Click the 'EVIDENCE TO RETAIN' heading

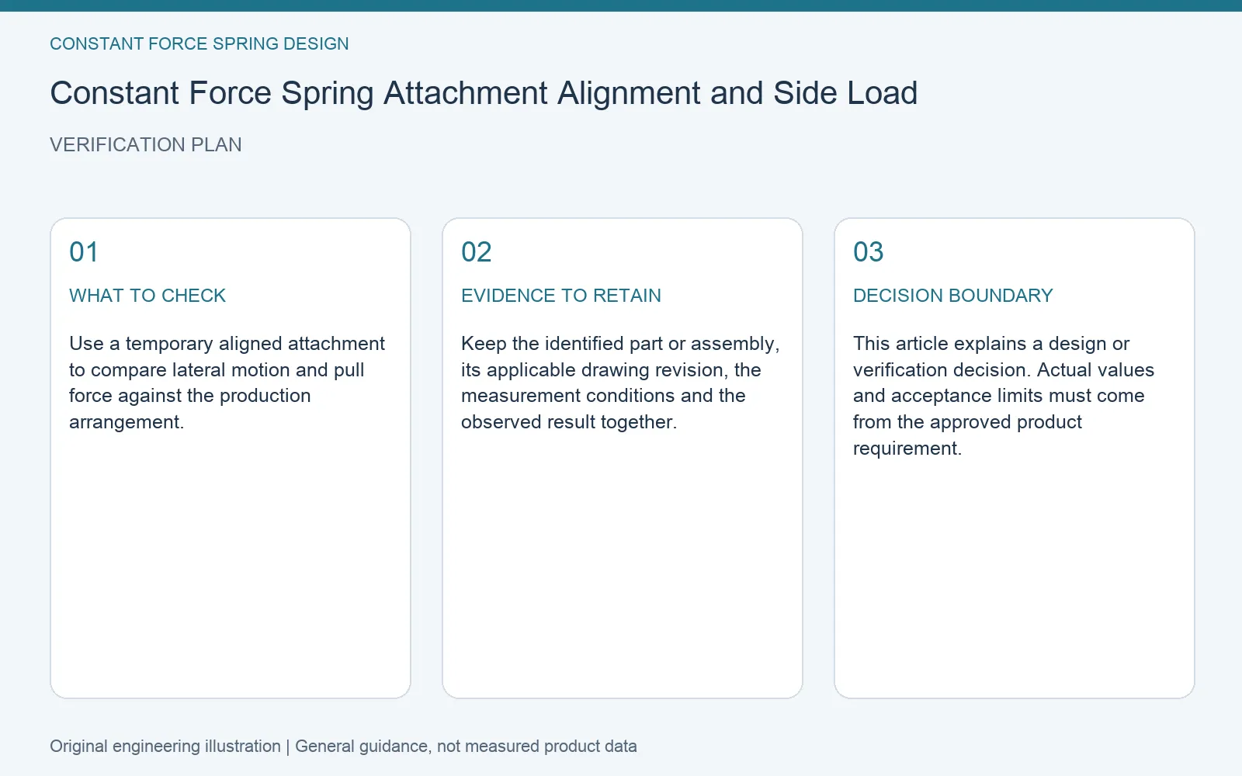(561, 296)
